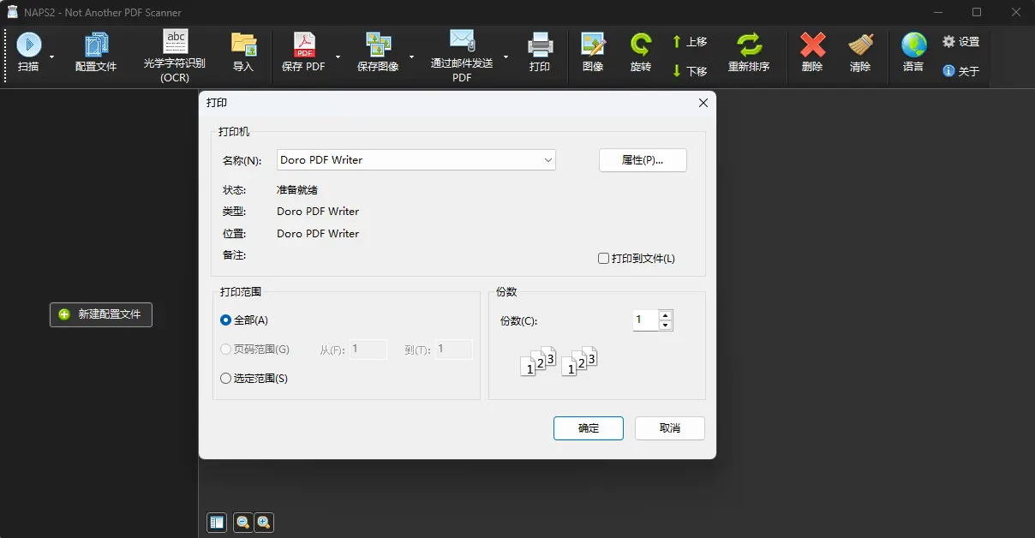Click the collated pages icon in 份数 group
Image resolution: width=1035 pixels, height=538 pixels.
coord(559,362)
